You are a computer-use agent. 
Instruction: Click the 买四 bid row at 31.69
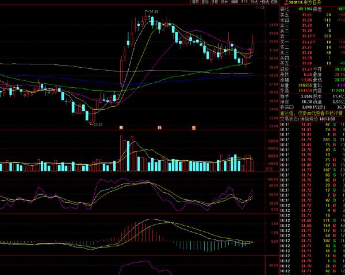pyautogui.click(x=312, y=58)
